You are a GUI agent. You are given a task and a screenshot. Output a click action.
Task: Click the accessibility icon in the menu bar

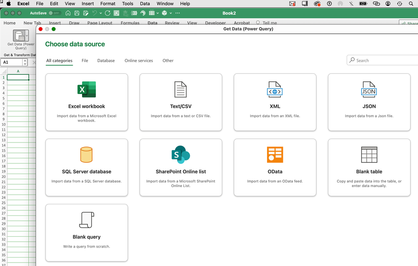pyautogui.click(x=329, y=3)
